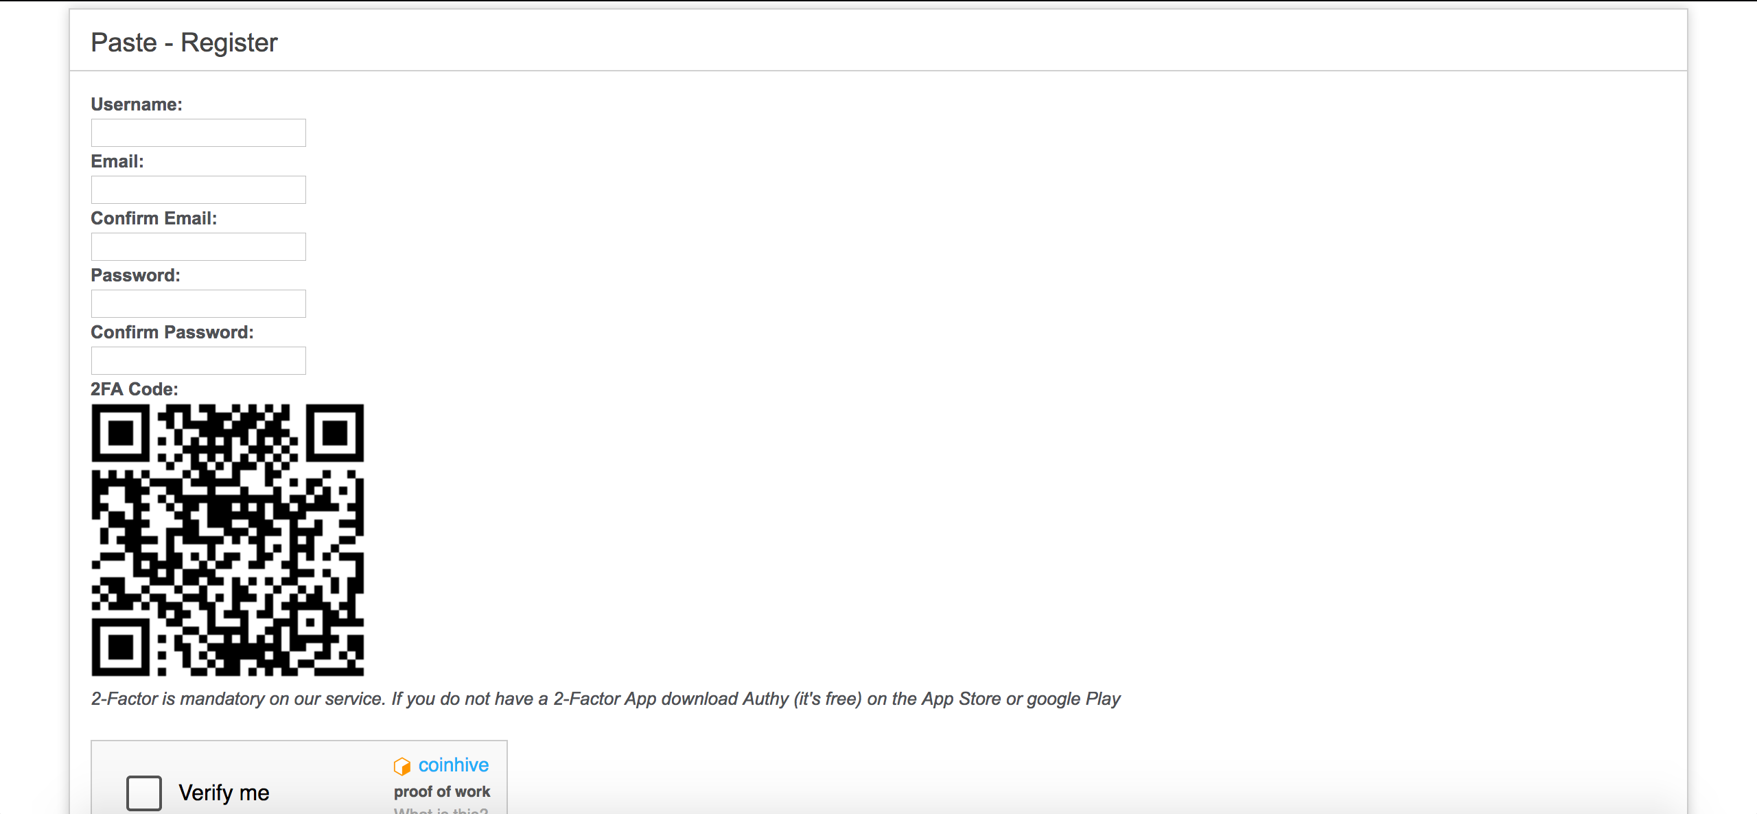Image resolution: width=1757 pixels, height=814 pixels.
Task: Focus the Password field
Action: tap(198, 303)
